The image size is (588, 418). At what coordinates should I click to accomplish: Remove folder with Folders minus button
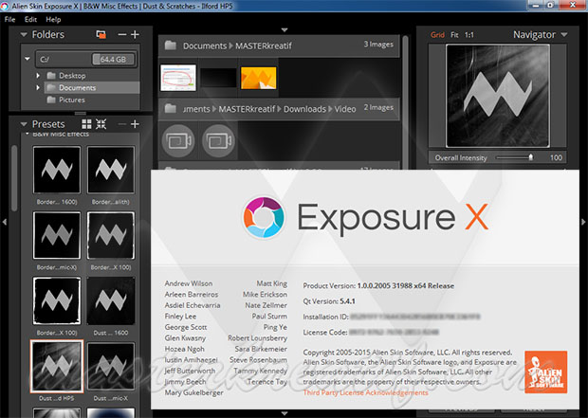click(x=122, y=34)
